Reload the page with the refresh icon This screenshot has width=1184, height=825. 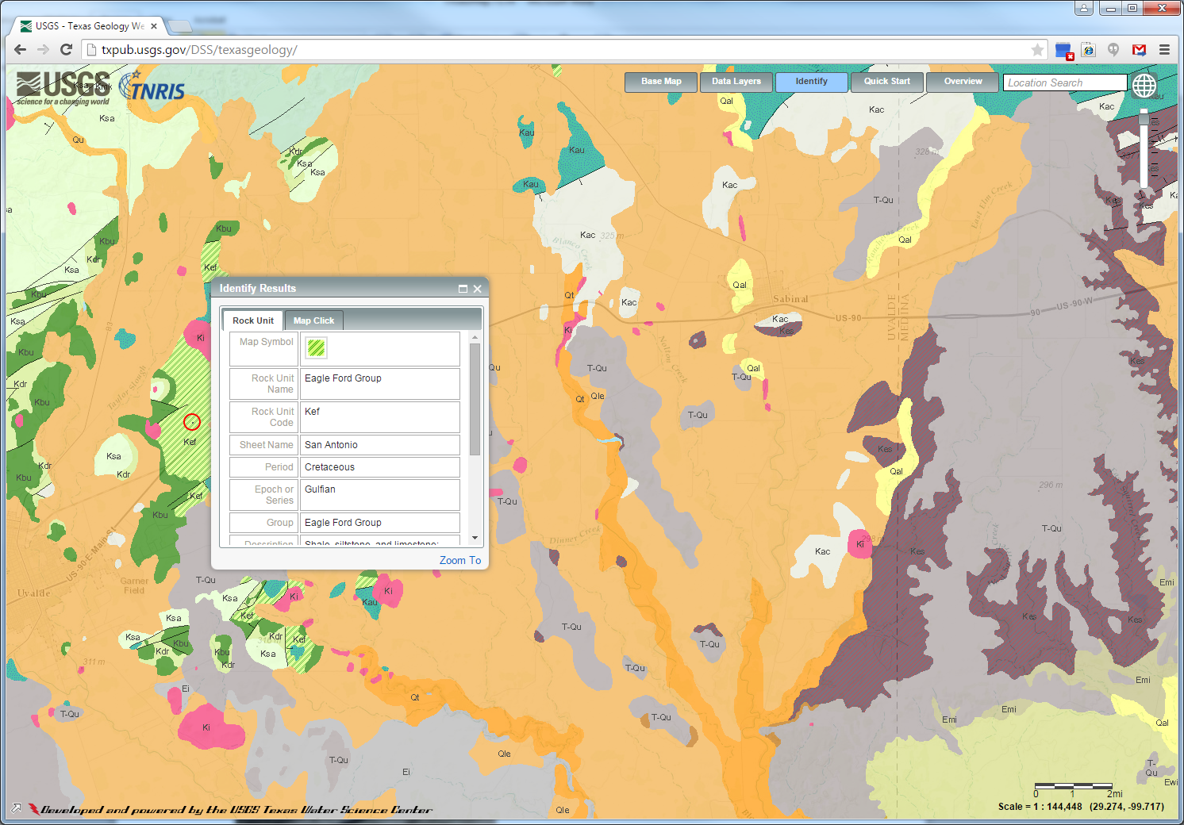(x=67, y=50)
